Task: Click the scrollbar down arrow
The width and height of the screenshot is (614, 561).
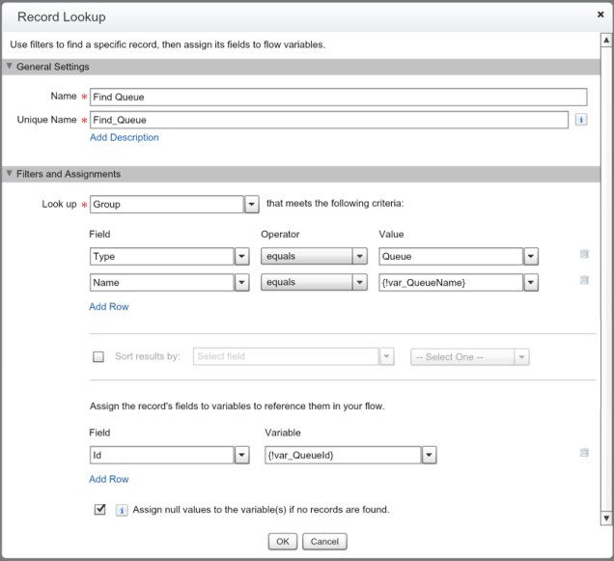Action: click(605, 519)
